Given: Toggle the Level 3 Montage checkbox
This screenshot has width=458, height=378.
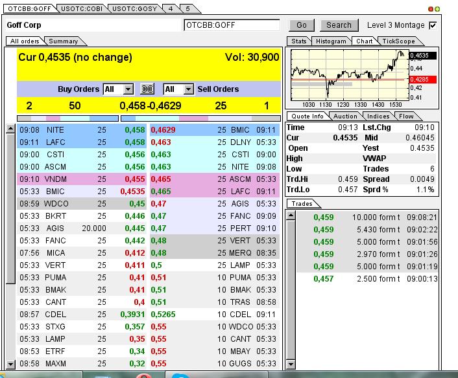Looking at the screenshot, I should 433,25.
